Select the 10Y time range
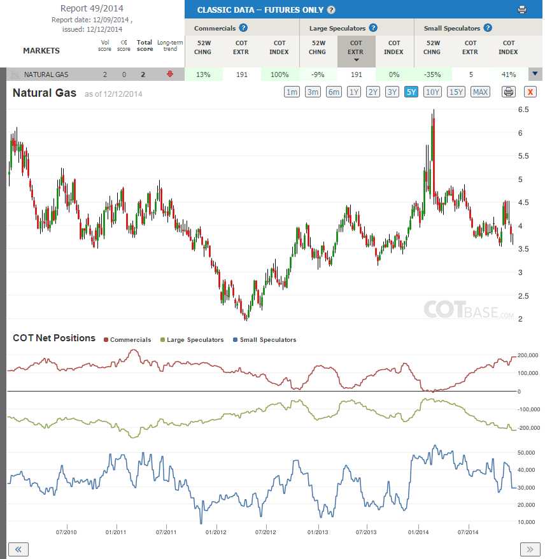Image resolution: width=545 pixels, height=559 pixels. pos(432,92)
